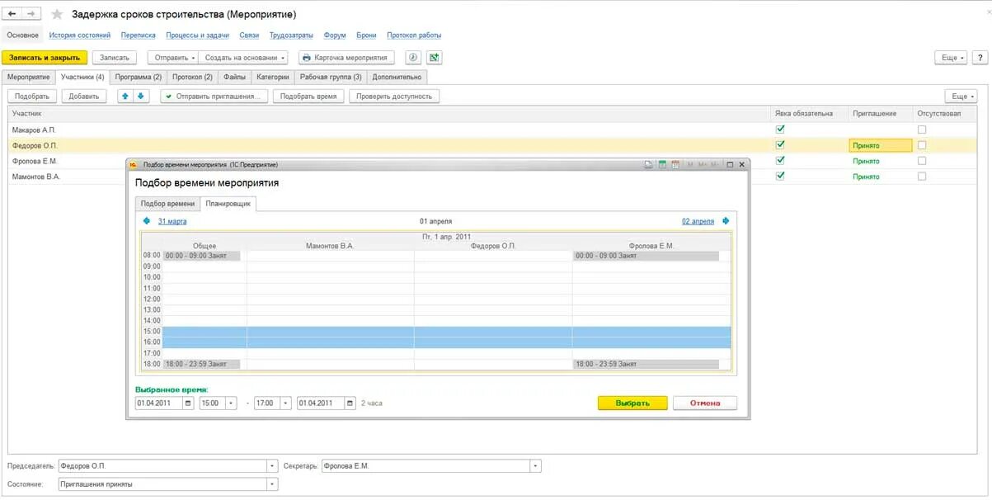
Task: Open the Переписка link
Action: (138, 35)
